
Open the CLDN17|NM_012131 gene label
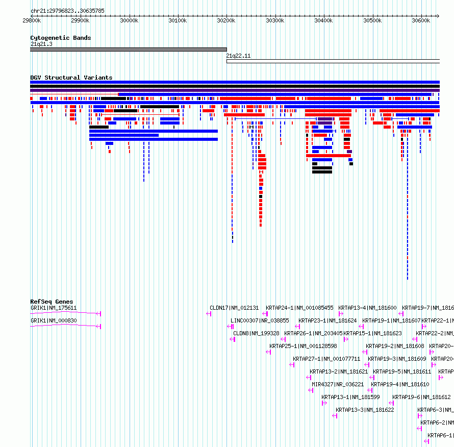tap(234, 308)
